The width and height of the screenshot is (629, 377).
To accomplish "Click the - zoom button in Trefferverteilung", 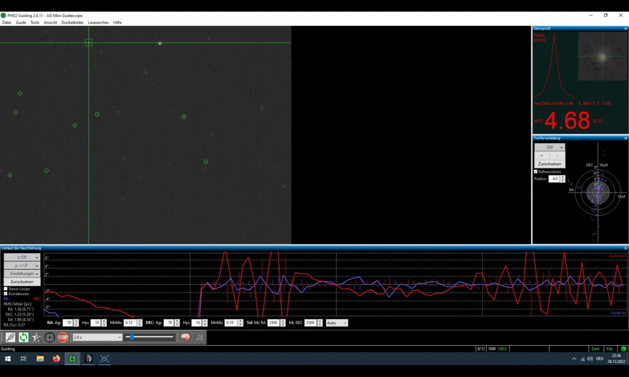I will [558, 155].
